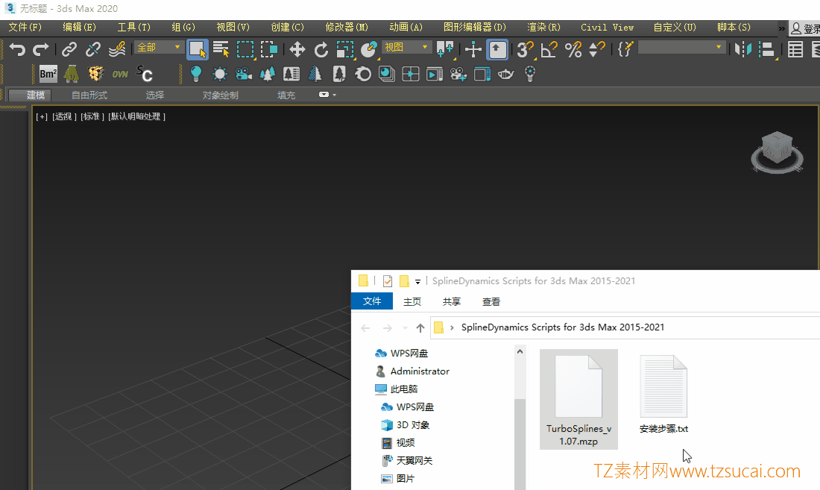This screenshot has height=490, width=820.
Task: Open the 全部 selection filter dropdown
Action: [159, 48]
